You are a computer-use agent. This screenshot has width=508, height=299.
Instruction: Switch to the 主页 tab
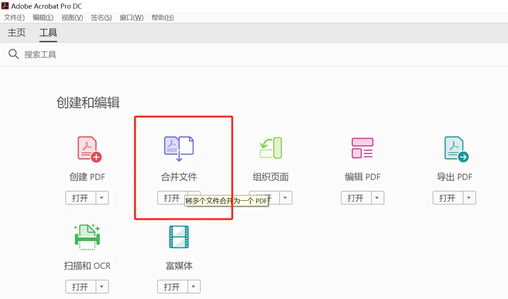(16, 32)
